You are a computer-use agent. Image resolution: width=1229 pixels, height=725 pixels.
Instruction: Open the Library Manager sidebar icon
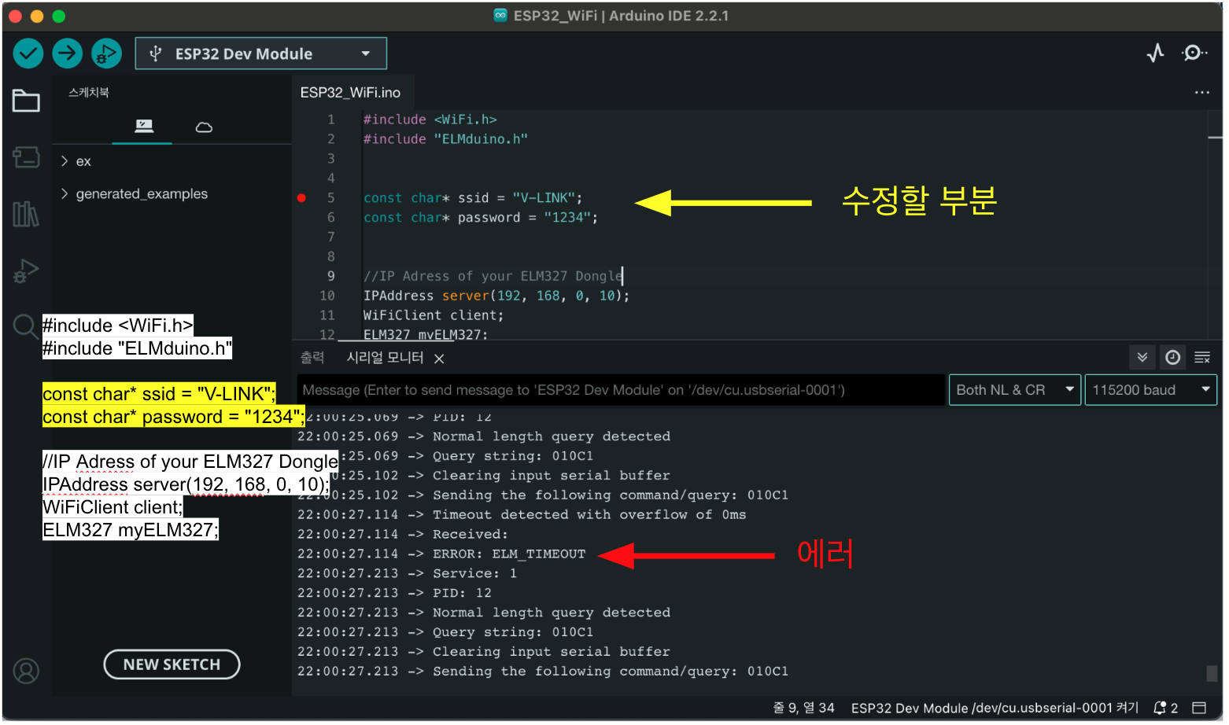pyautogui.click(x=26, y=214)
